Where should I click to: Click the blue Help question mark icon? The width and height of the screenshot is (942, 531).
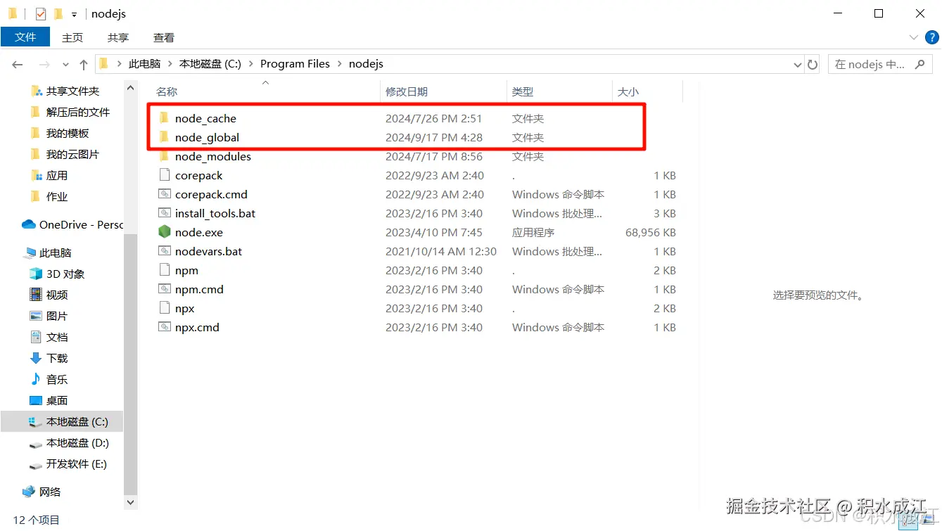pyautogui.click(x=932, y=37)
